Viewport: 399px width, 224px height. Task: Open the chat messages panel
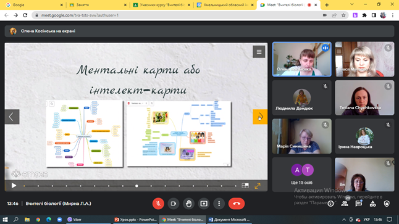point(359,204)
